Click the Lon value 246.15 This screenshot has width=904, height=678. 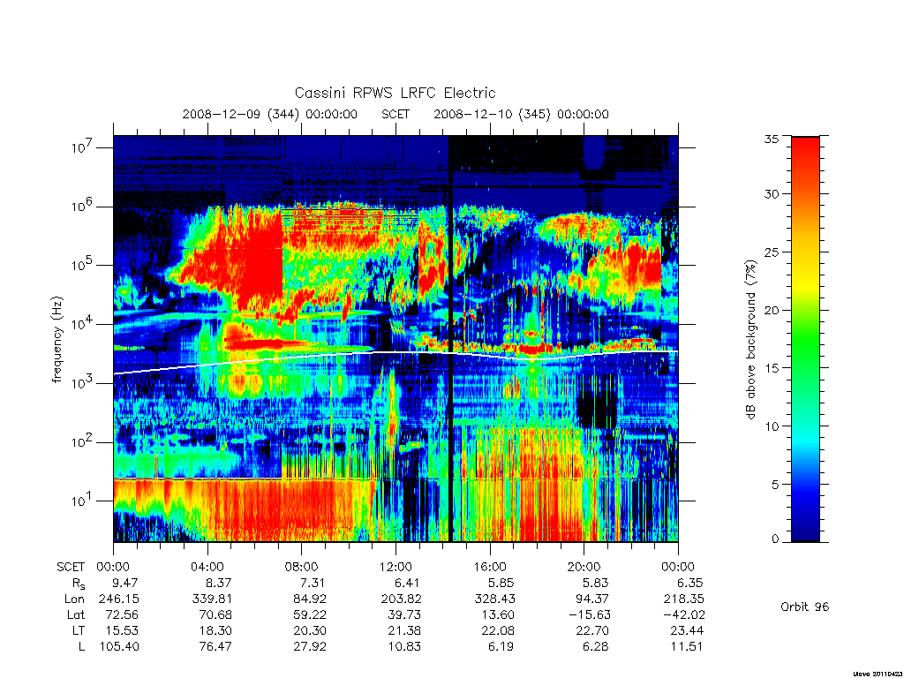[x=119, y=599]
